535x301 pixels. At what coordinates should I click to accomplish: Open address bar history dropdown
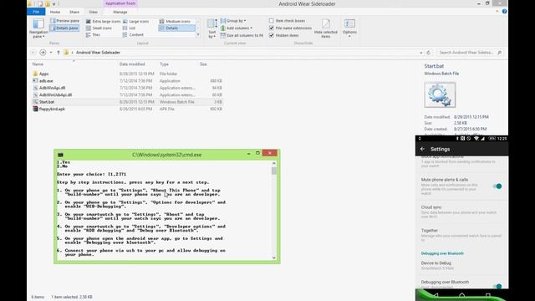(x=420, y=53)
